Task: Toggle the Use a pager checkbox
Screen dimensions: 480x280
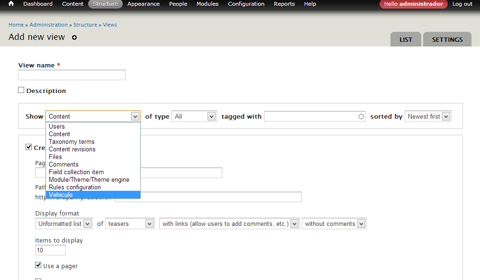Action: (x=38, y=265)
